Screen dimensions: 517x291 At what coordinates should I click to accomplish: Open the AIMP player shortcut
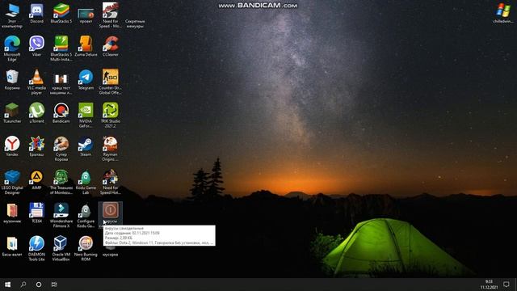click(x=36, y=179)
